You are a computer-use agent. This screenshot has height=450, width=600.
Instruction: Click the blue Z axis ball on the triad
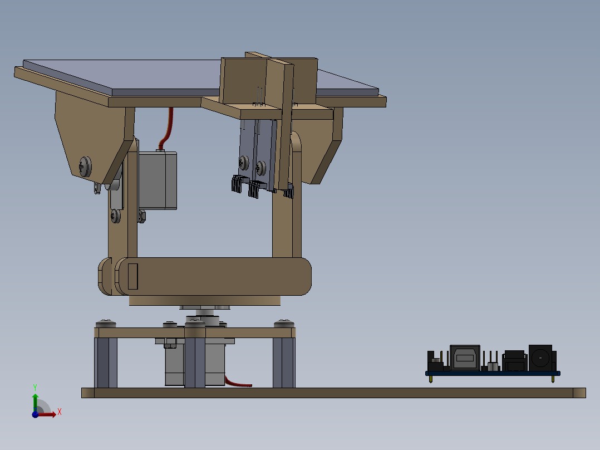pos(35,414)
